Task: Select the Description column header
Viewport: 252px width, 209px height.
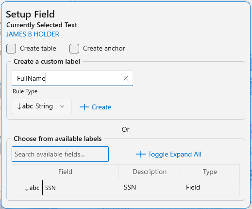Action: click(x=150, y=172)
